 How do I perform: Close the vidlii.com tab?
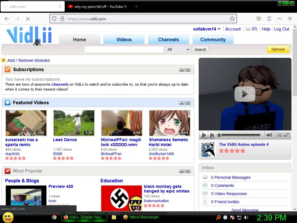click(x=60, y=6)
